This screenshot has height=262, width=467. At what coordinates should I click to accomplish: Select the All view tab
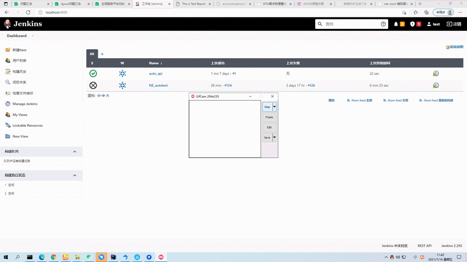click(x=92, y=54)
